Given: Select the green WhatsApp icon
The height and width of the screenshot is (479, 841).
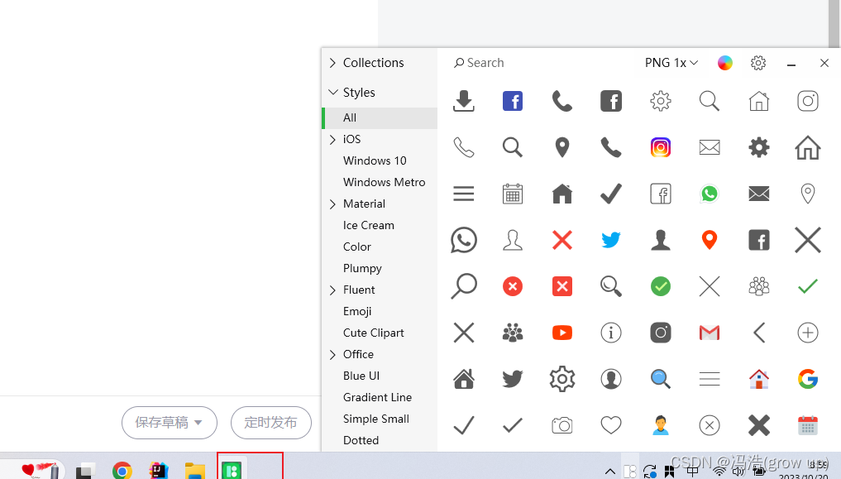Looking at the screenshot, I should pos(709,194).
